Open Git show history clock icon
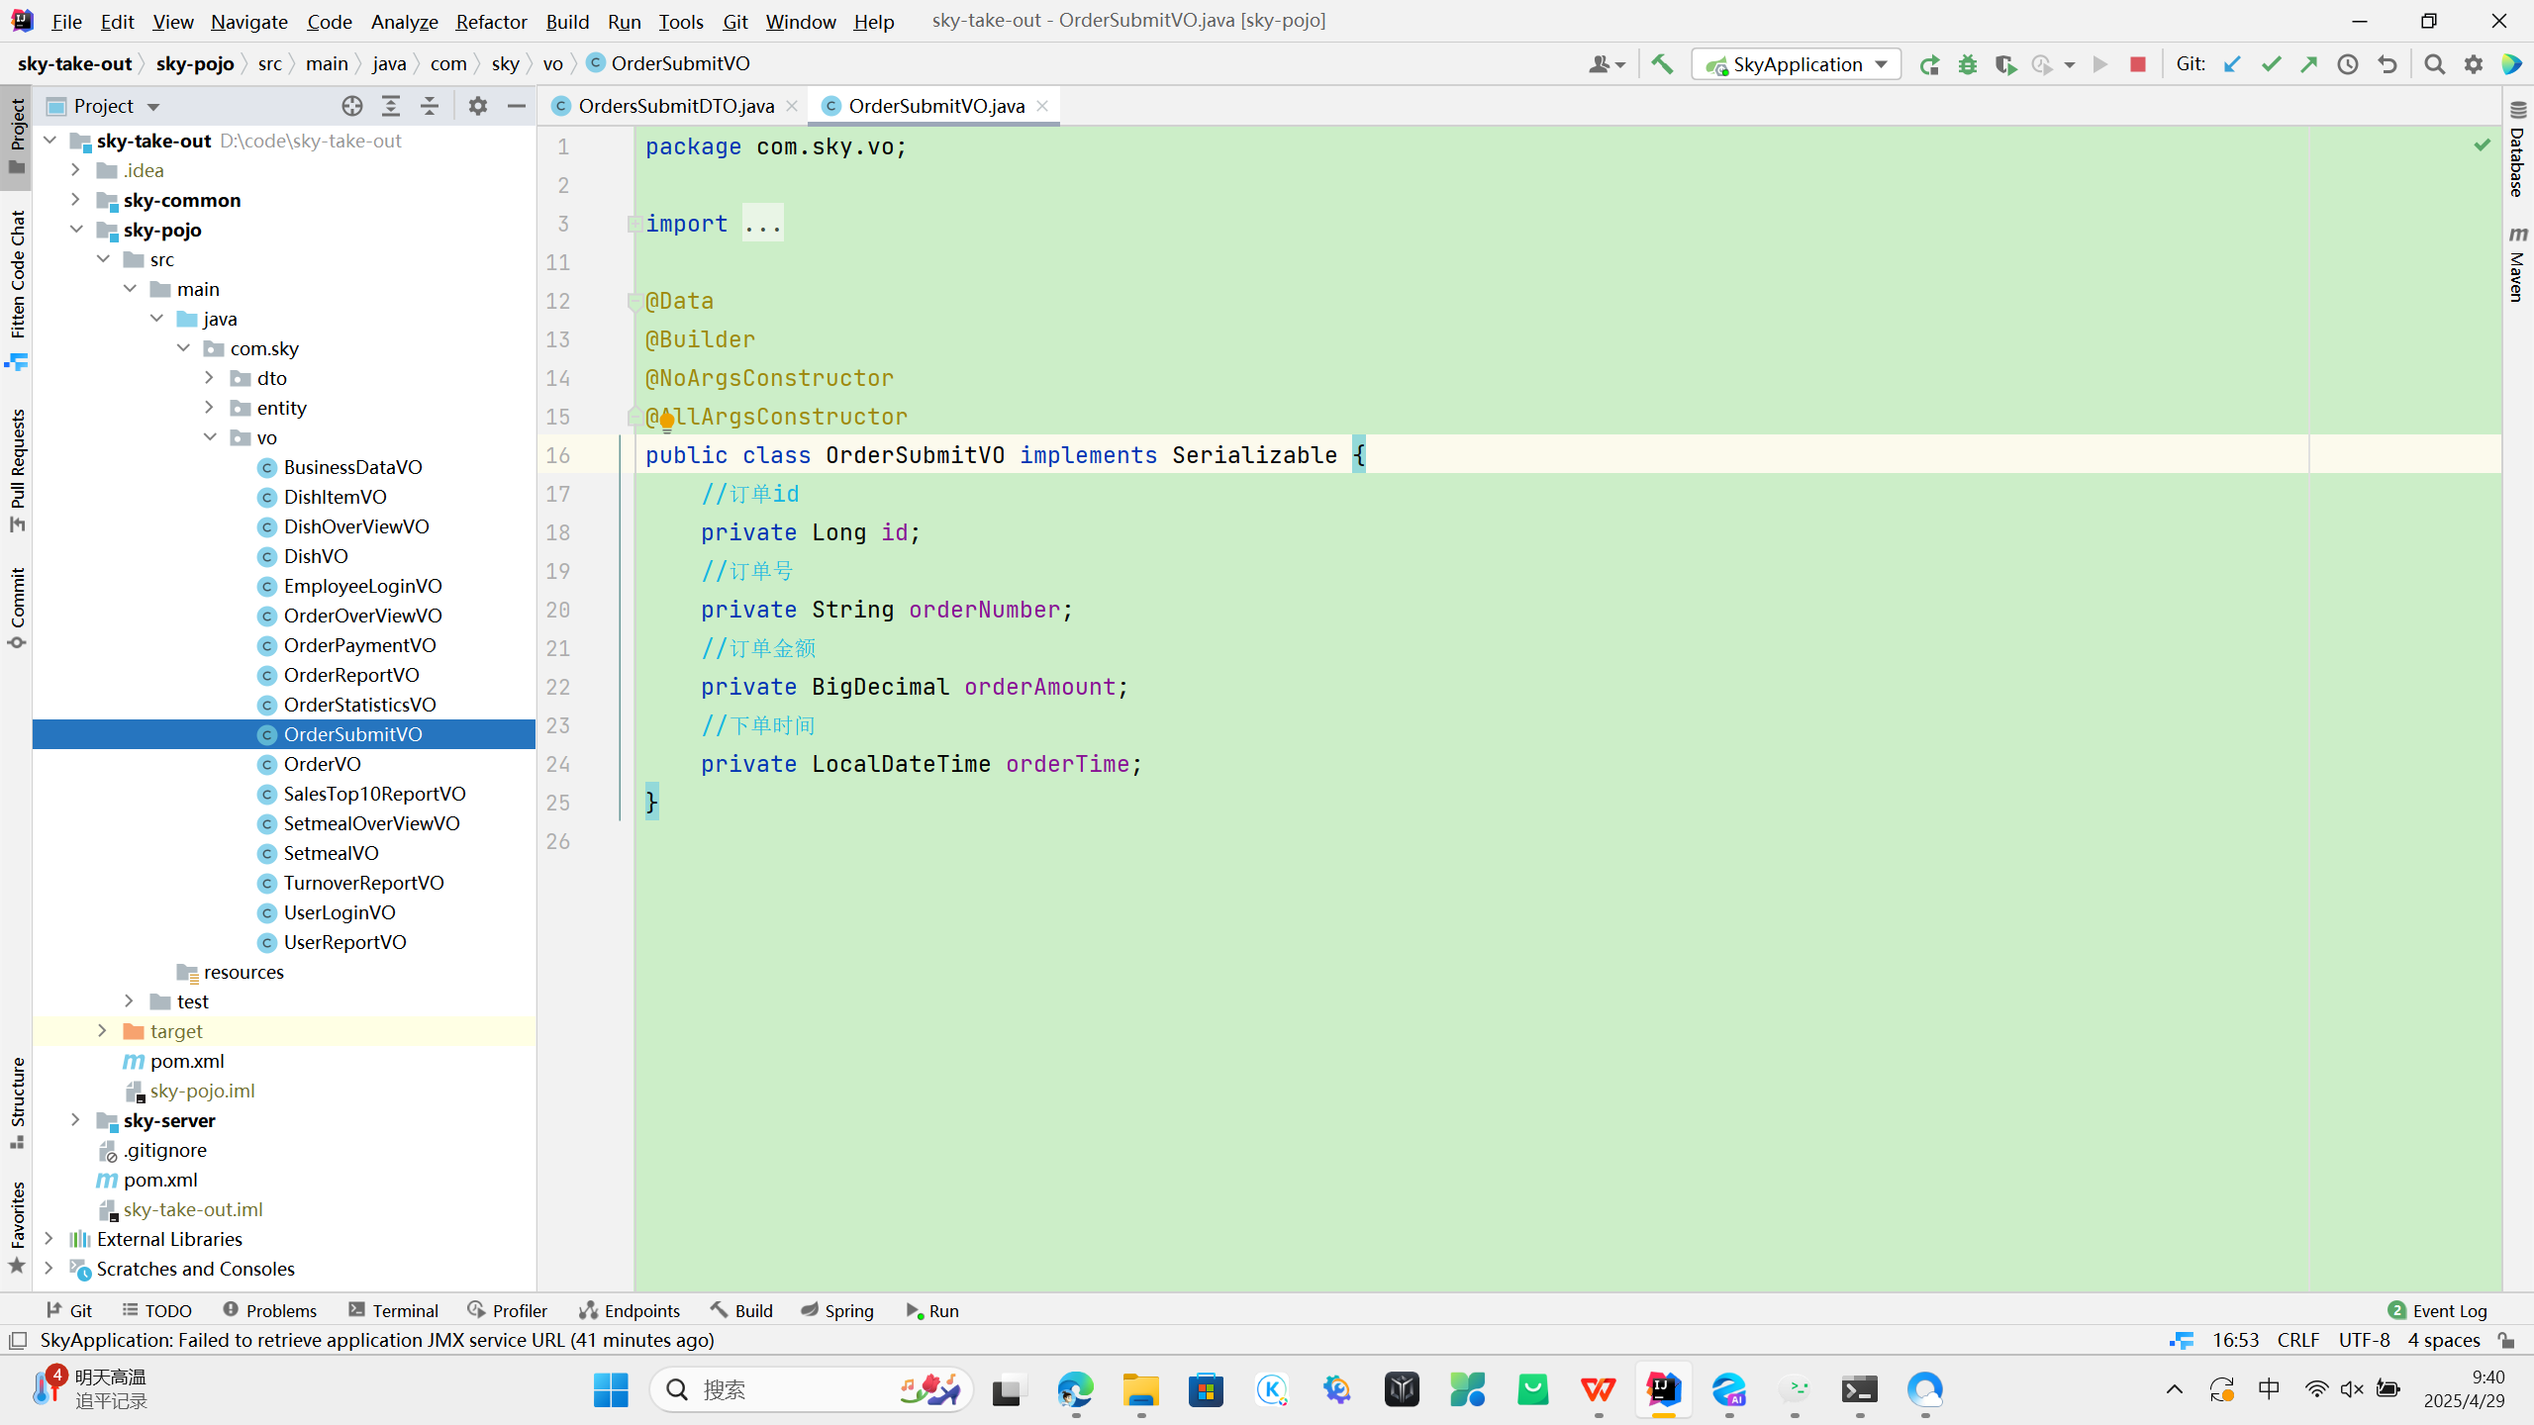The width and height of the screenshot is (2534, 1425). click(2348, 64)
